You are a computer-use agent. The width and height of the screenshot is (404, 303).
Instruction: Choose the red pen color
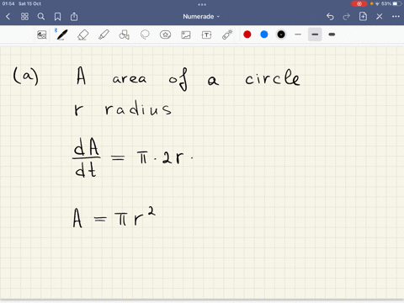click(247, 35)
